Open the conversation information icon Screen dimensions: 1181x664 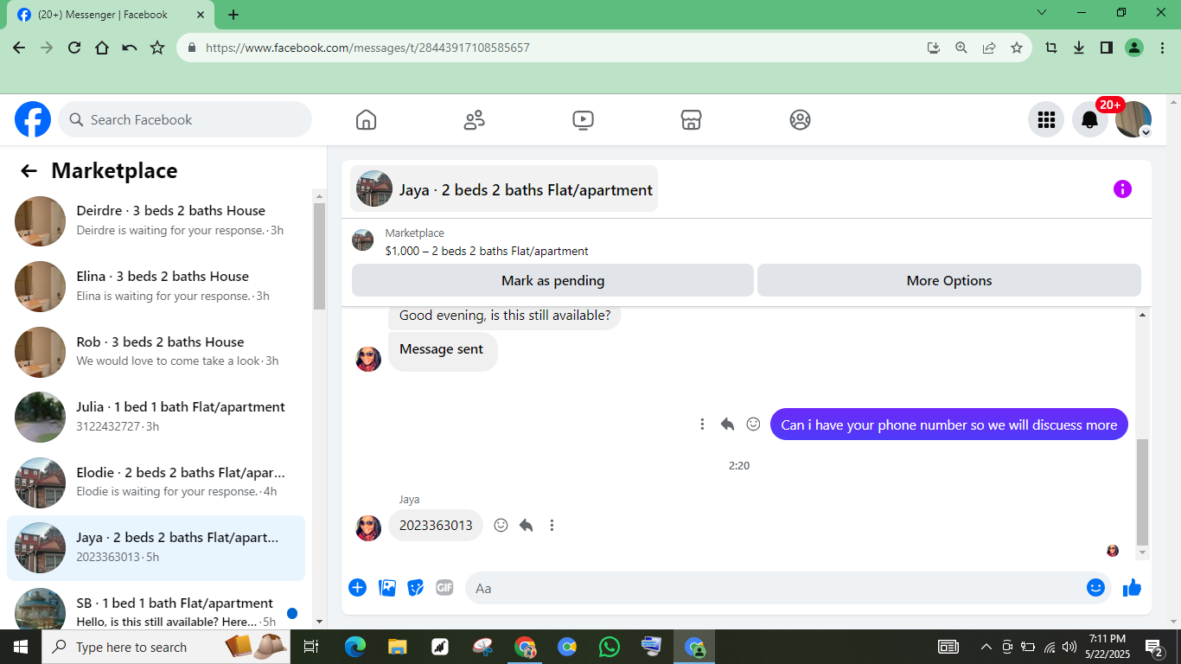(1122, 188)
